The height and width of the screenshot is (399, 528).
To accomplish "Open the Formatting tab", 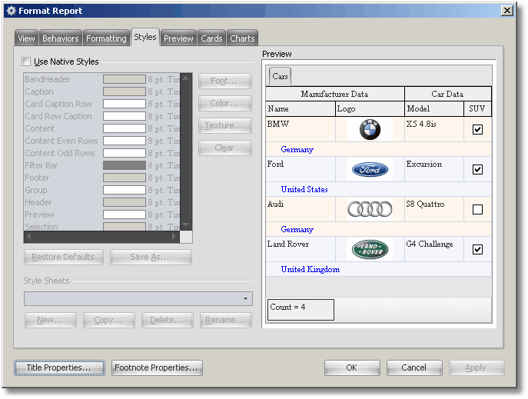I will pyautogui.click(x=106, y=38).
